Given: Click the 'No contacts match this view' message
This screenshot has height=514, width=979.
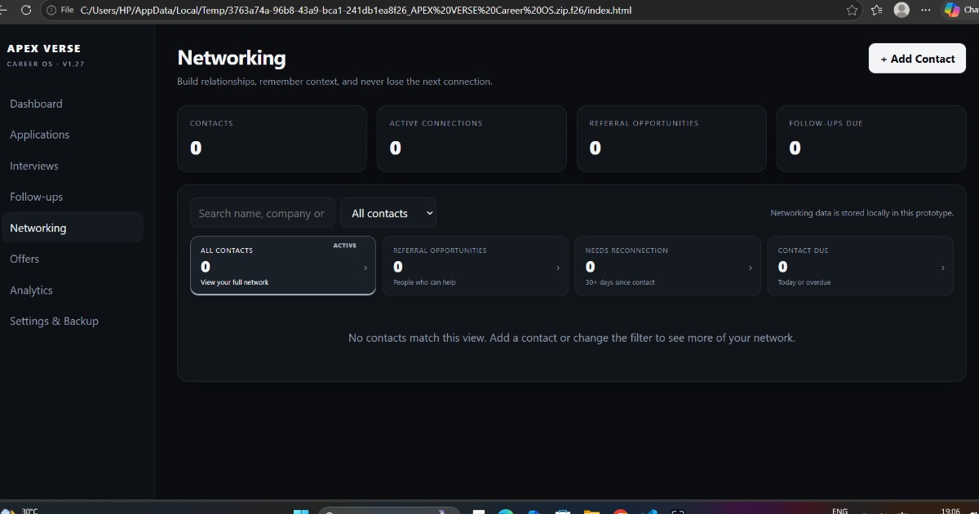Looking at the screenshot, I should (571, 338).
